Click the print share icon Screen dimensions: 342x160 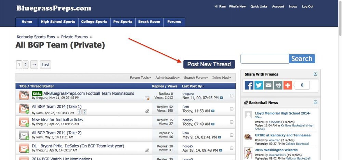point(278,85)
